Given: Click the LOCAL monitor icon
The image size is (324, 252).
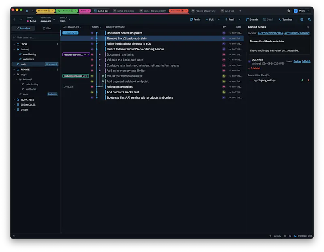Looking at the screenshot, I should [18, 44].
